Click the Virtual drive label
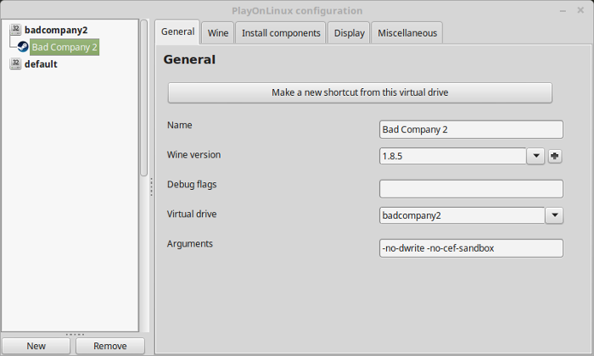Viewport: 594px width, 356px height. [192, 214]
